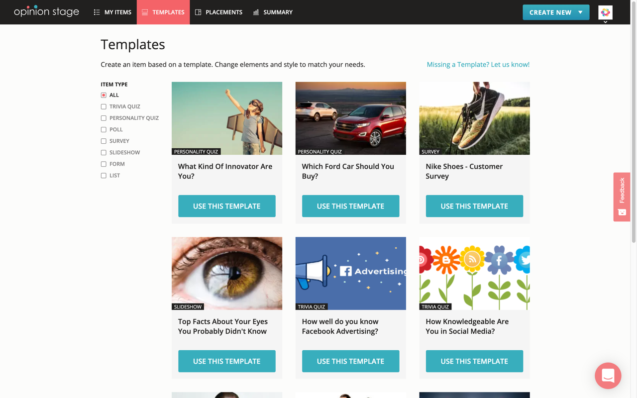
Task: Click How well do you know Facebook Advertising title
Action: click(340, 326)
